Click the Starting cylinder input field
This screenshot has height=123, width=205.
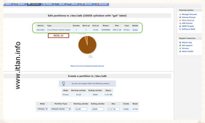[x=81, y=109]
